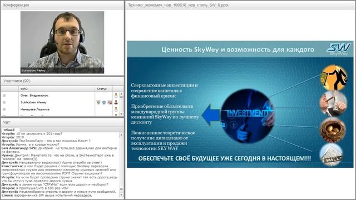The height and width of the screenshot is (200, 356).
Task: Tick the checkbox for Ненашева Людмила
Action: 4,109
